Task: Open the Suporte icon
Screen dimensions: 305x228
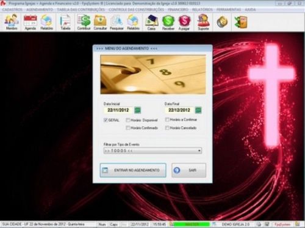Action: 203,22
